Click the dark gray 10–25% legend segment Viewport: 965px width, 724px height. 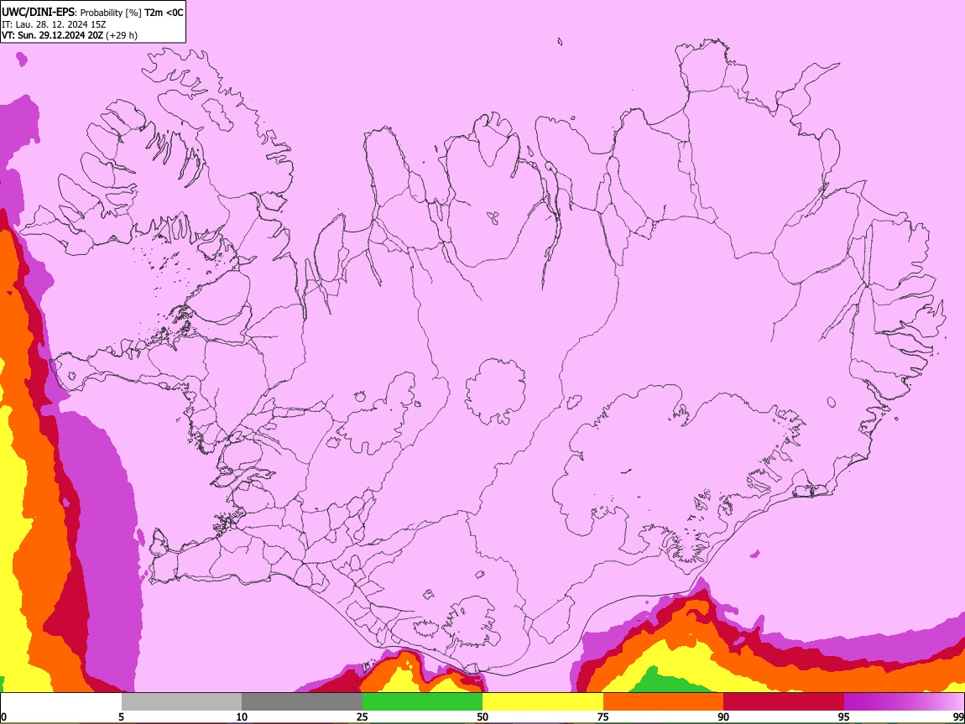(302, 701)
